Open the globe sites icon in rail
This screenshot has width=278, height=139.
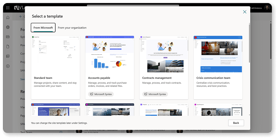(8, 27)
